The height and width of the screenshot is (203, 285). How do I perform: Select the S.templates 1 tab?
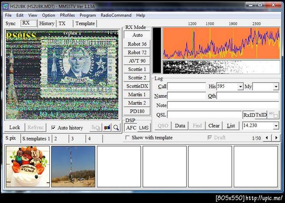tap(36, 139)
